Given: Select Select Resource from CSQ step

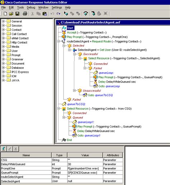Looking at the screenshot, I should pyautogui.click(x=99, y=108).
